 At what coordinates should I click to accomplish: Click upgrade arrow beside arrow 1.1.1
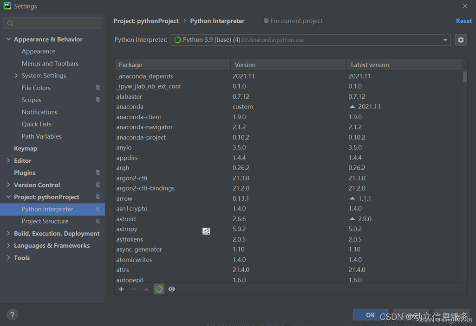[352, 198]
